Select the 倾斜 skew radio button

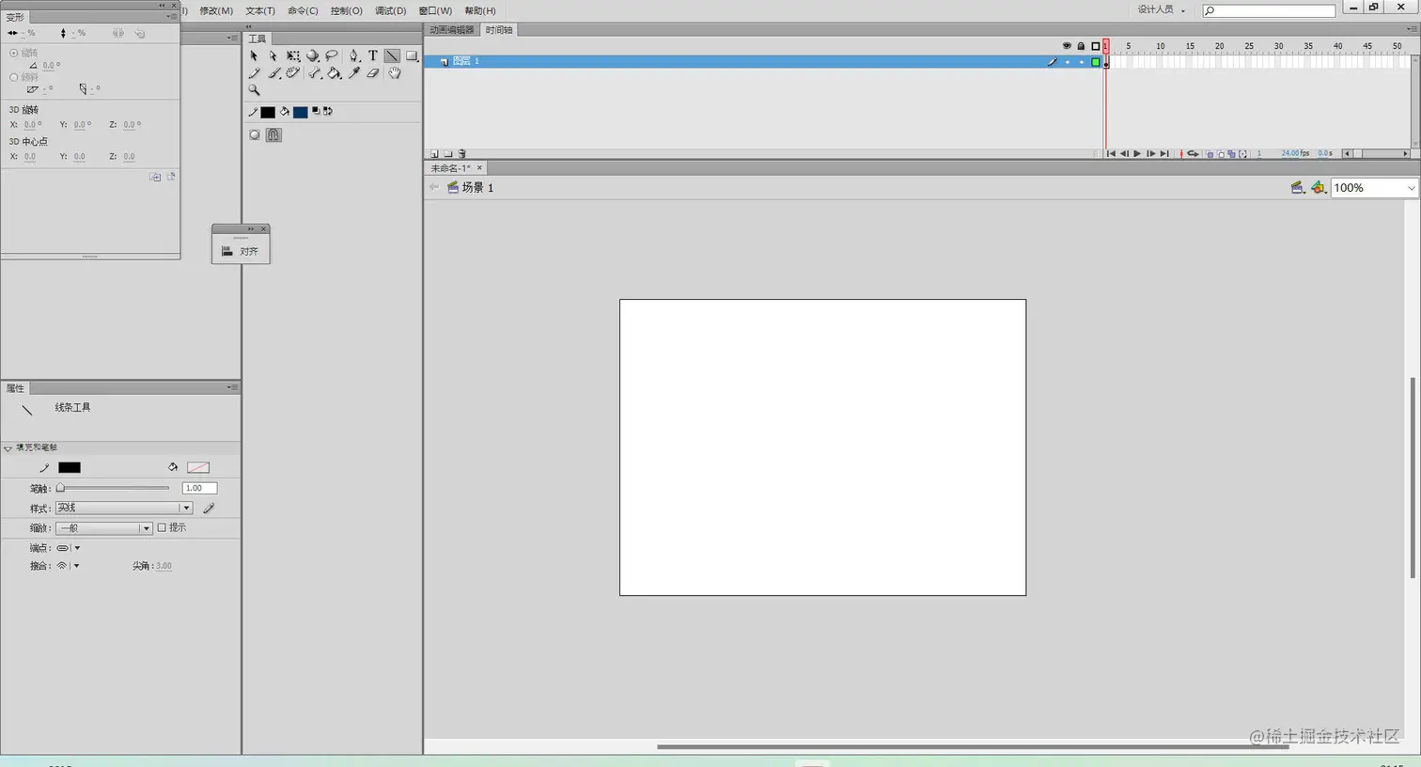pos(13,77)
